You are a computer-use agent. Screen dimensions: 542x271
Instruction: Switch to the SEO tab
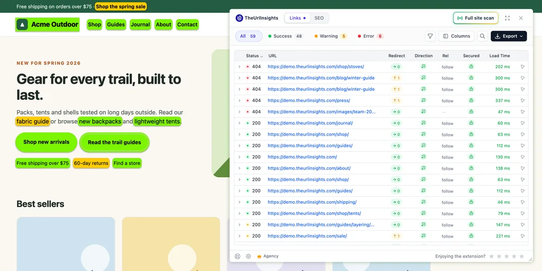coord(319,18)
